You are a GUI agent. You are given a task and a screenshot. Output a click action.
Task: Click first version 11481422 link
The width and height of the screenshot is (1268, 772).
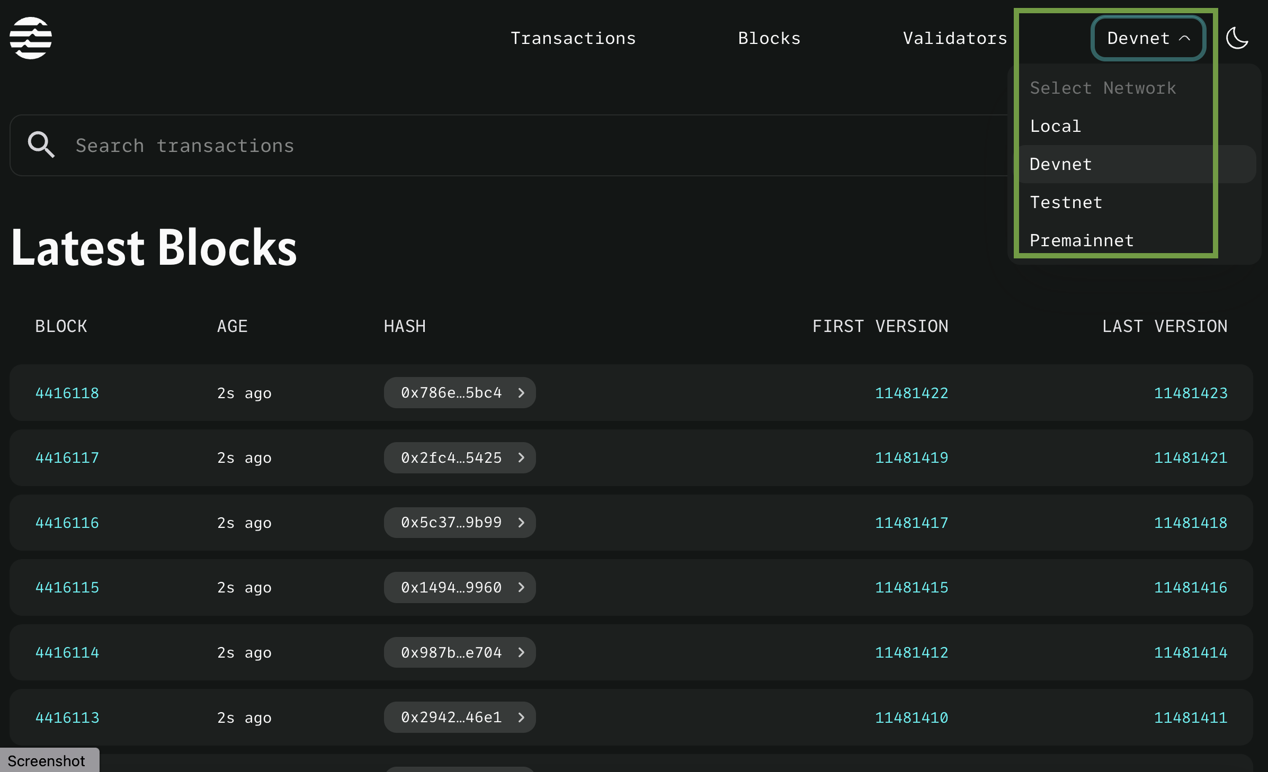point(912,393)
